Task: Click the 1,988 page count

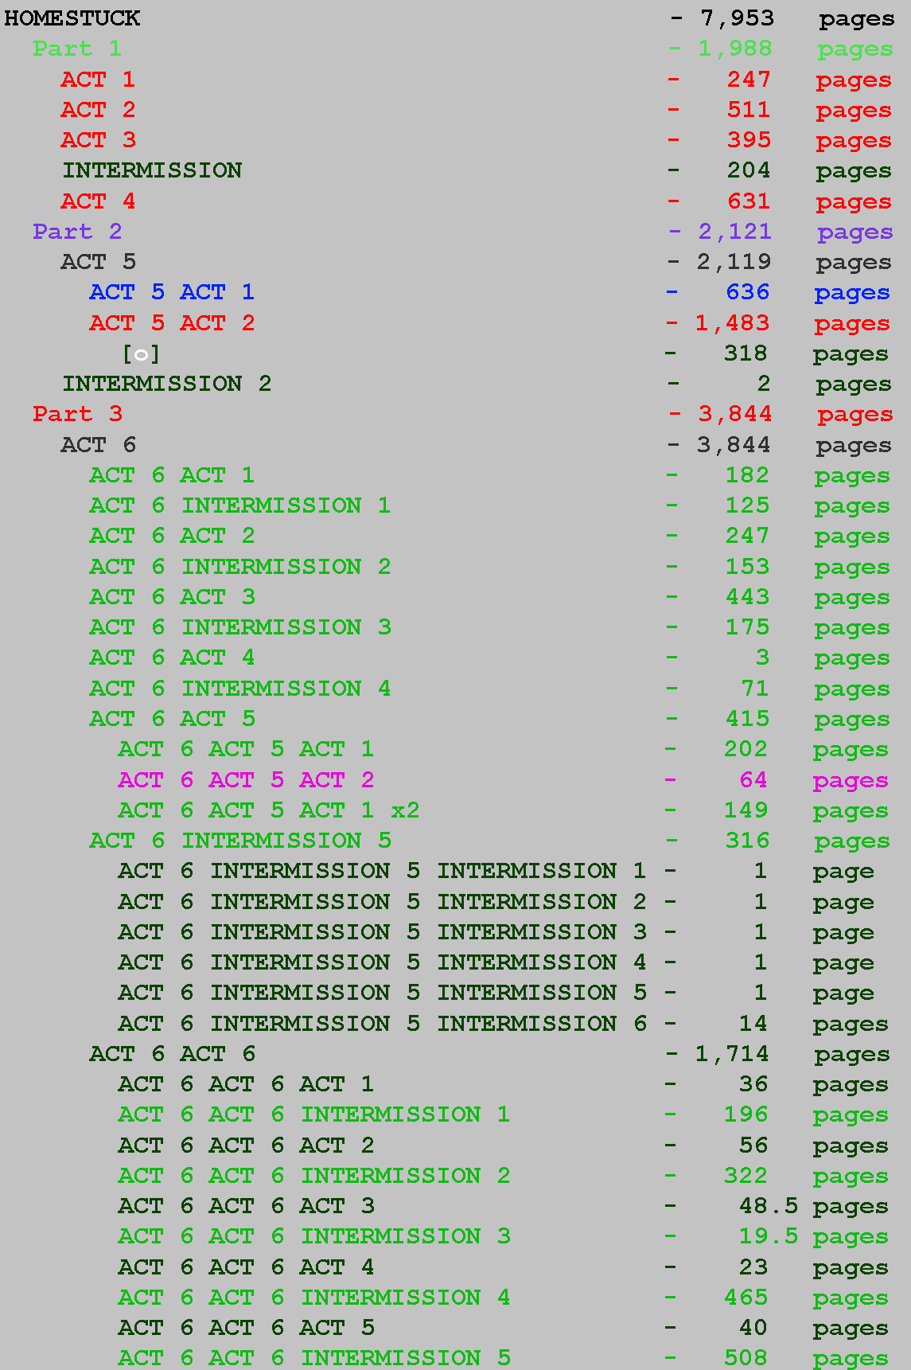Action: [x=735, y=49]
